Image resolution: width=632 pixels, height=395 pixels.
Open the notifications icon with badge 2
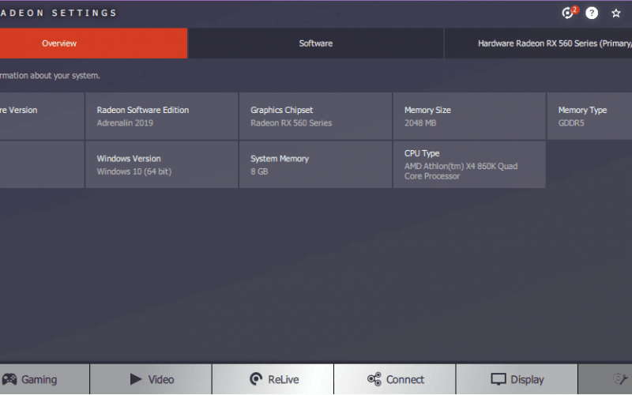[569, 13]
